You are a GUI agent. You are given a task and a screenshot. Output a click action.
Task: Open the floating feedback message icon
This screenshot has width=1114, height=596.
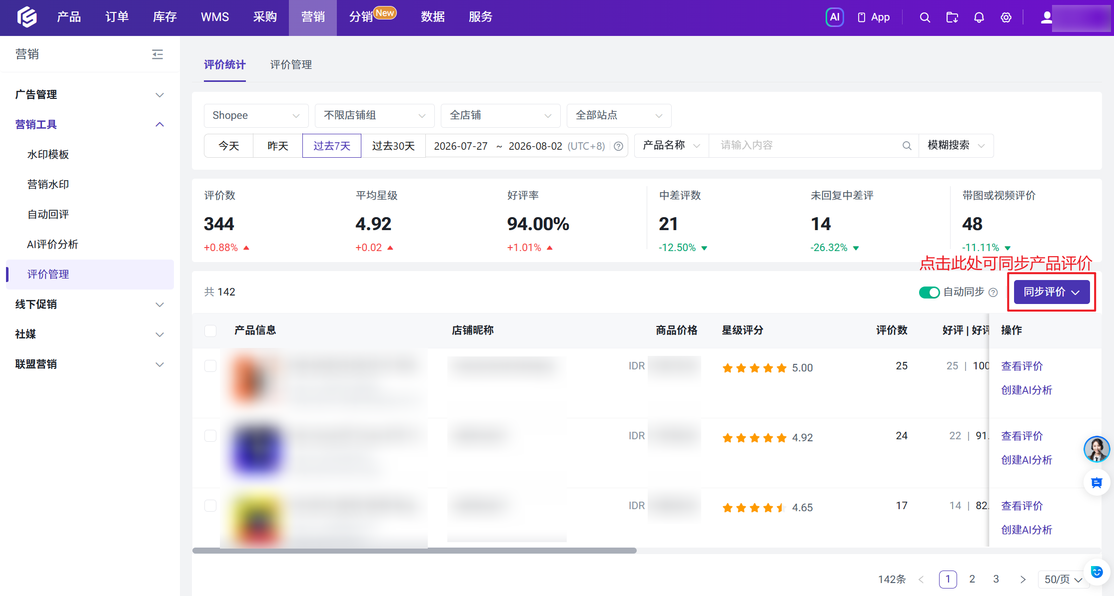pos(1097,483)
